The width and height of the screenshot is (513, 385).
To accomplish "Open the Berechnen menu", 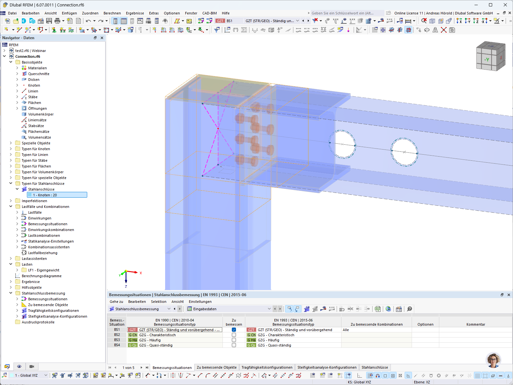I will (112, 13).
